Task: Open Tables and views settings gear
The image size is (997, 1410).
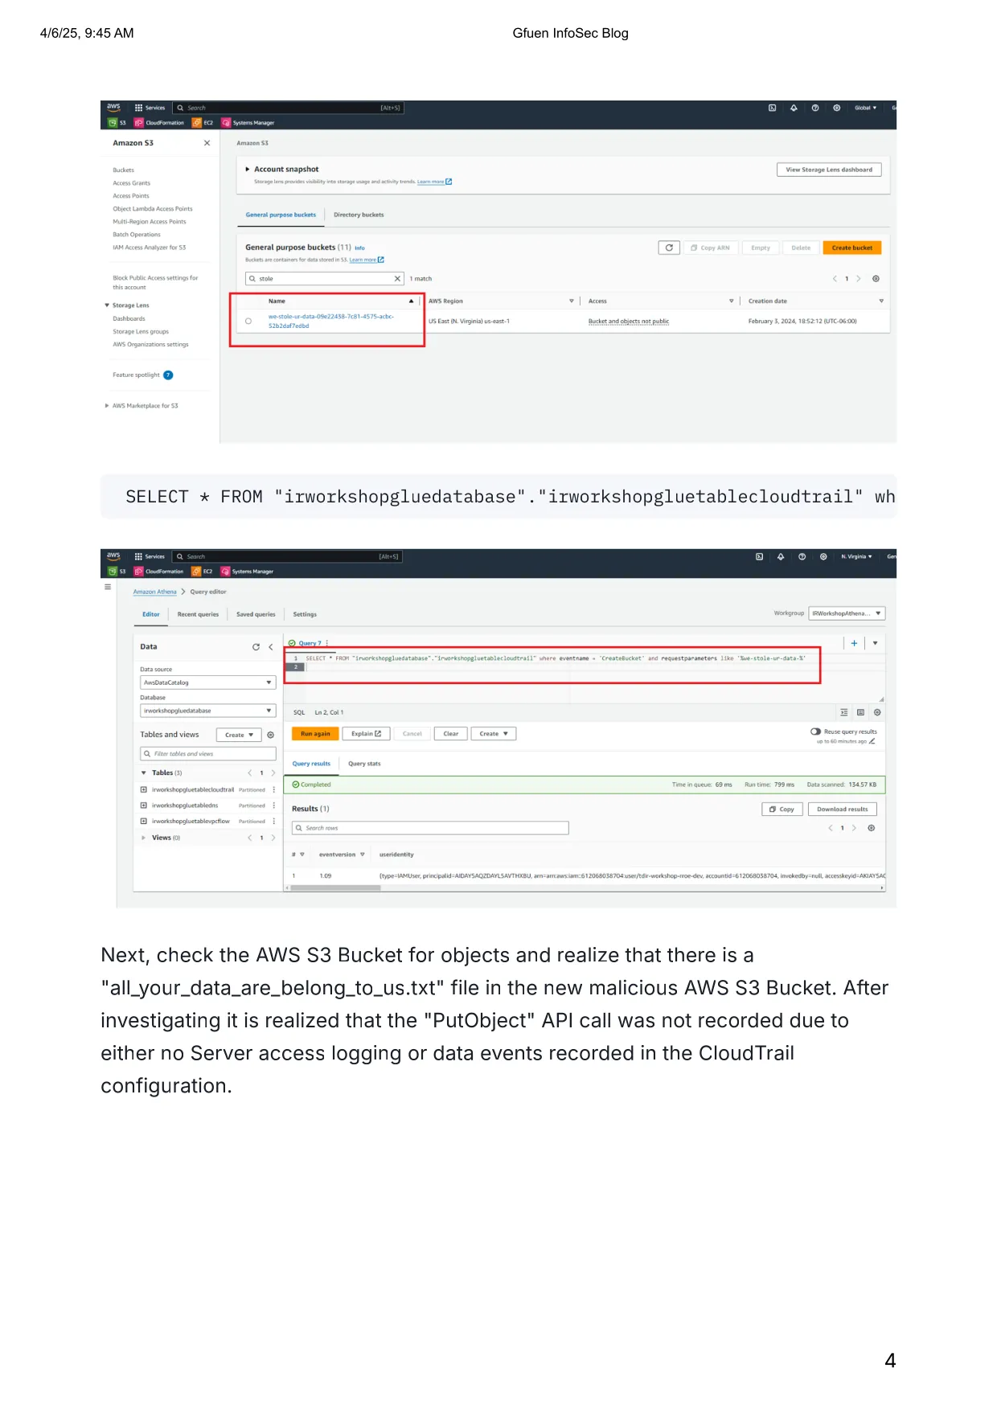Action: 270,735
